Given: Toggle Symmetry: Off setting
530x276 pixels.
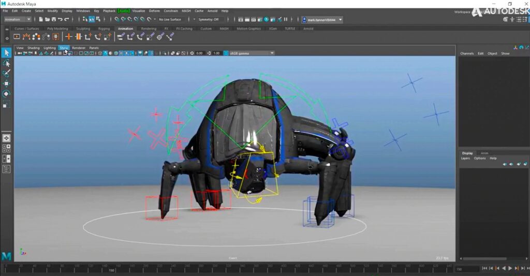Looking at the screenshot, I should coord(208,19).
